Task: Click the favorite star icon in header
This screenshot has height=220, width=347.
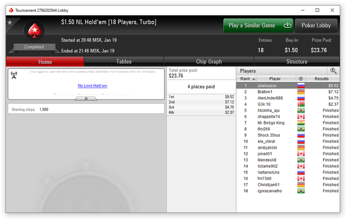Action: pos(10,22)
